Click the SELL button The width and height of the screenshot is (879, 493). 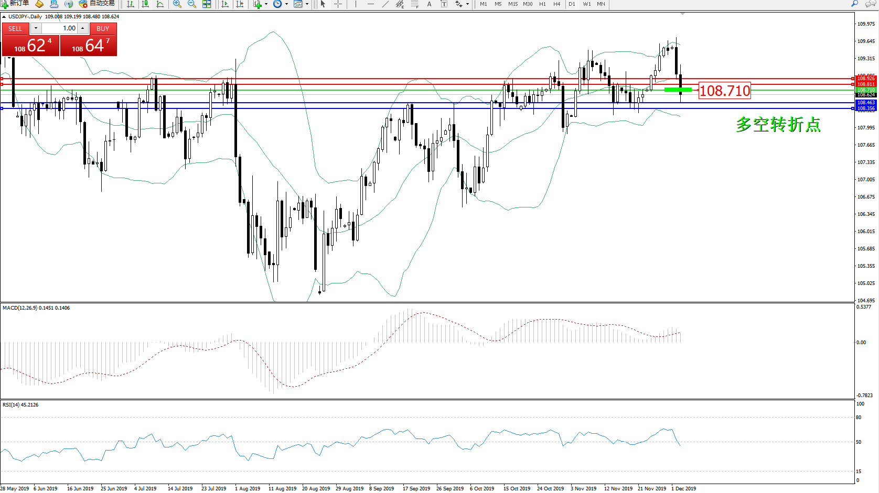point(15,29)
